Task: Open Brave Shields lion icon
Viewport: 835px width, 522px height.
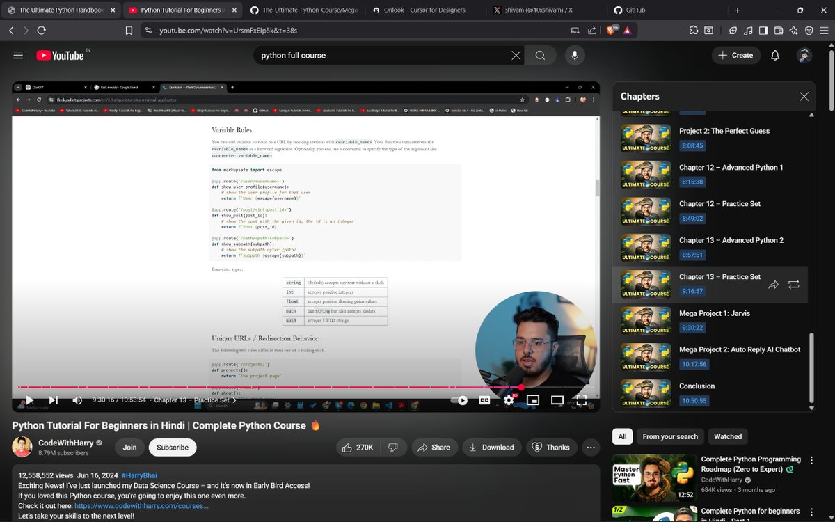Action: (612, 31)
